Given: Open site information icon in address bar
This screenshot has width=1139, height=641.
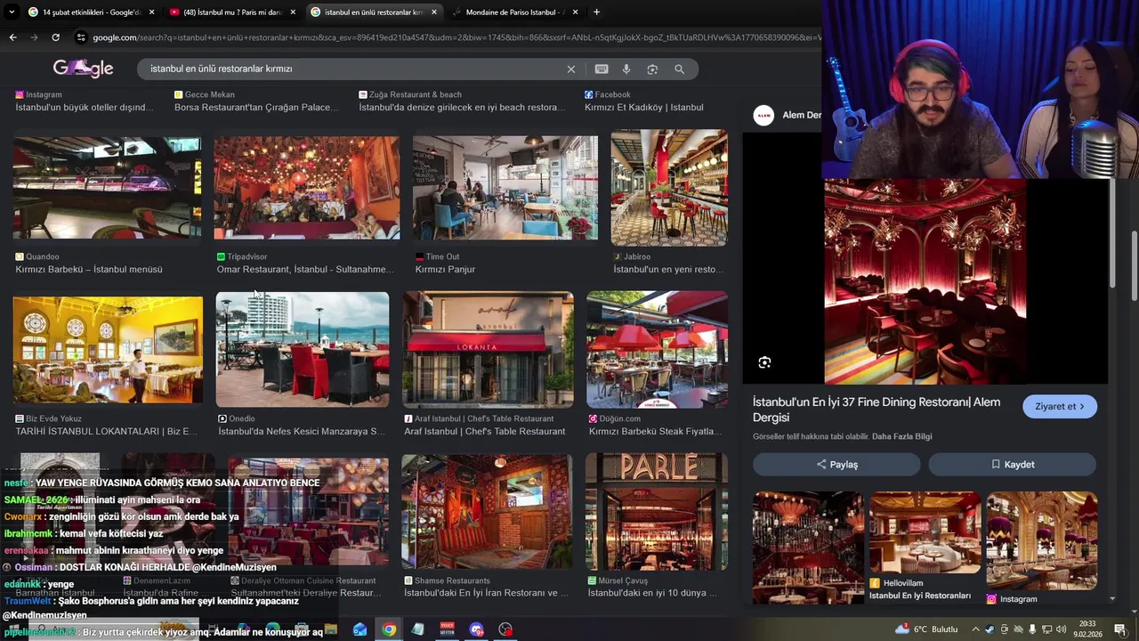Looking at the screenshot, I should (x=81, y=37).
